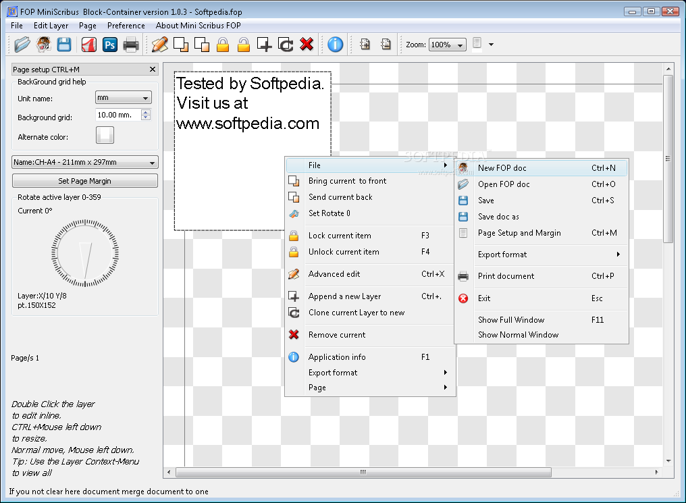Open the Edit Layer menu
This screenshot has width=686, height=503.
(x=51, y=26)
